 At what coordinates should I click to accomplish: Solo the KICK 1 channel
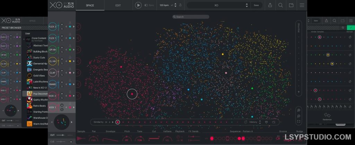coord(62,110)
